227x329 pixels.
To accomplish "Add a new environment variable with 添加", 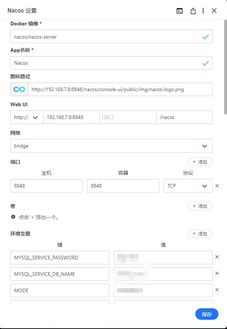I will [200, 234].
